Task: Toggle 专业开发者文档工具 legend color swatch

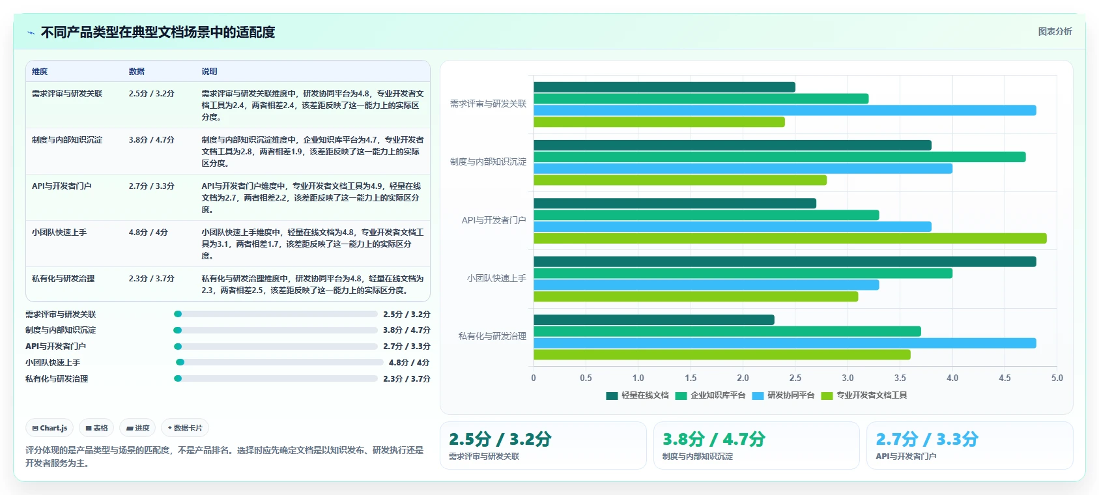Action: point(827,395)
